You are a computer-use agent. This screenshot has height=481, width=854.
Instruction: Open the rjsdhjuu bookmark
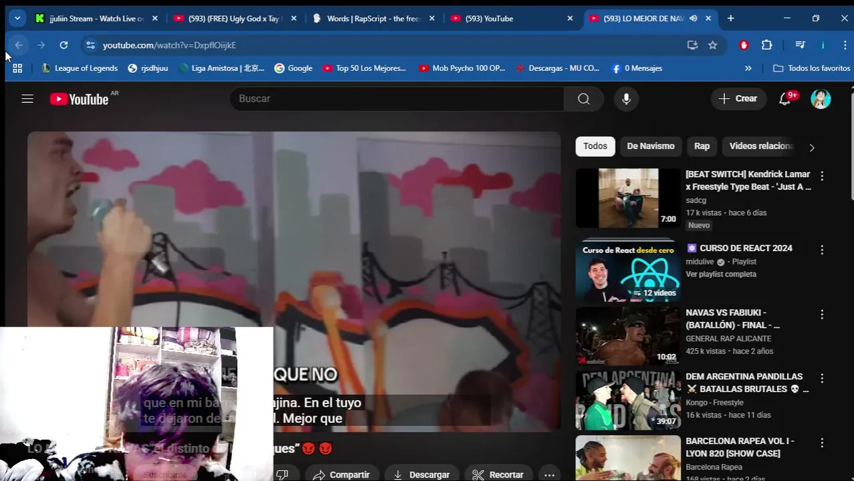[x=148, y=68]
